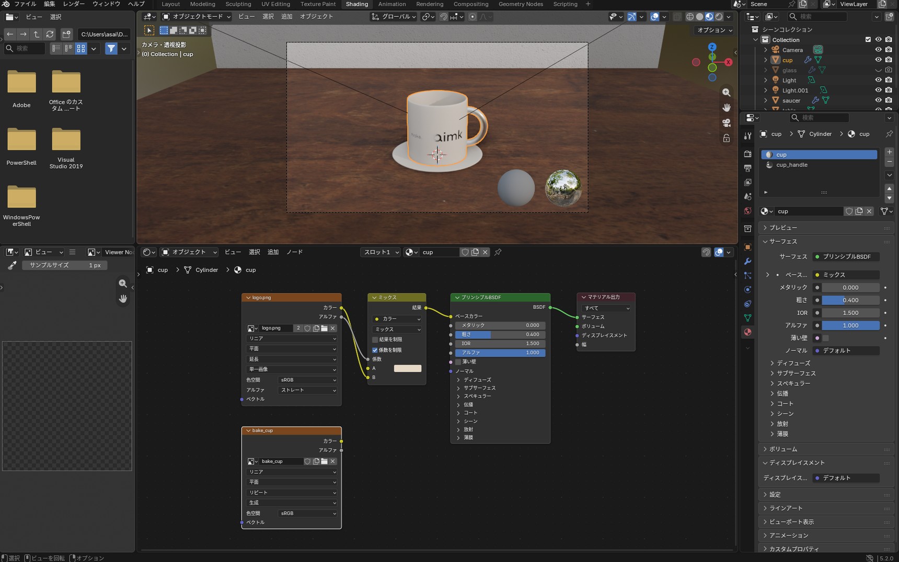Switch to the UV Editing workspace tab
899x562 pixels.
pyautogui.click(x=275, y=4)
